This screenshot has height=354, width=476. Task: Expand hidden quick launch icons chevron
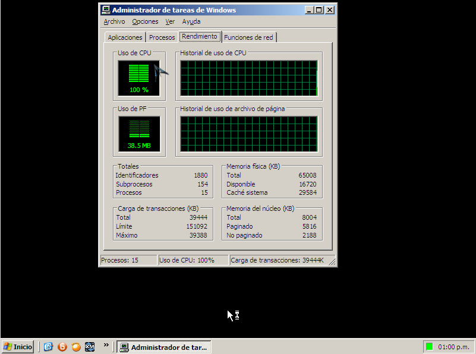point(106,345)
